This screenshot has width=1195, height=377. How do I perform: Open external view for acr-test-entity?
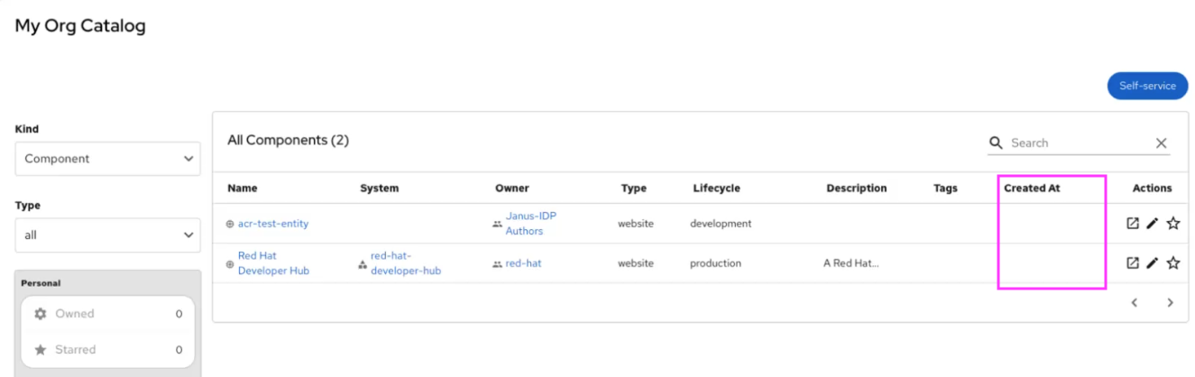coord(1133,224)
